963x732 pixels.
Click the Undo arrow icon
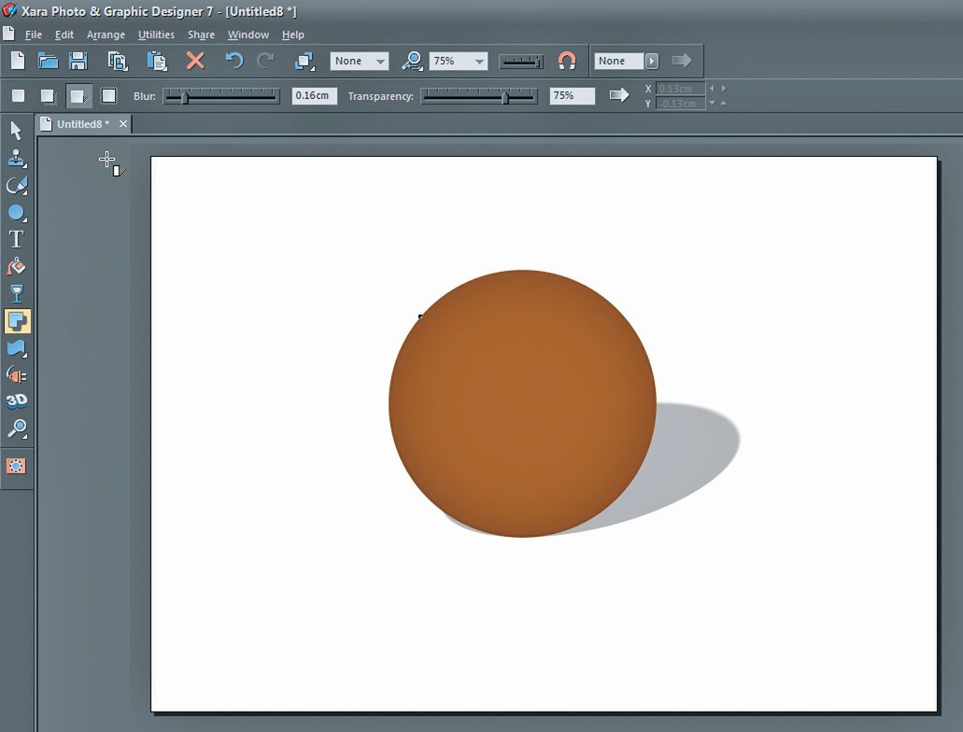(x=234, y=61)
